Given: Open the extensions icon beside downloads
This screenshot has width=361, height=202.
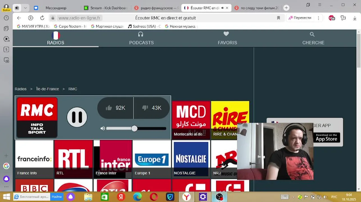Looking at the screenshot, I should coord(343,18).
